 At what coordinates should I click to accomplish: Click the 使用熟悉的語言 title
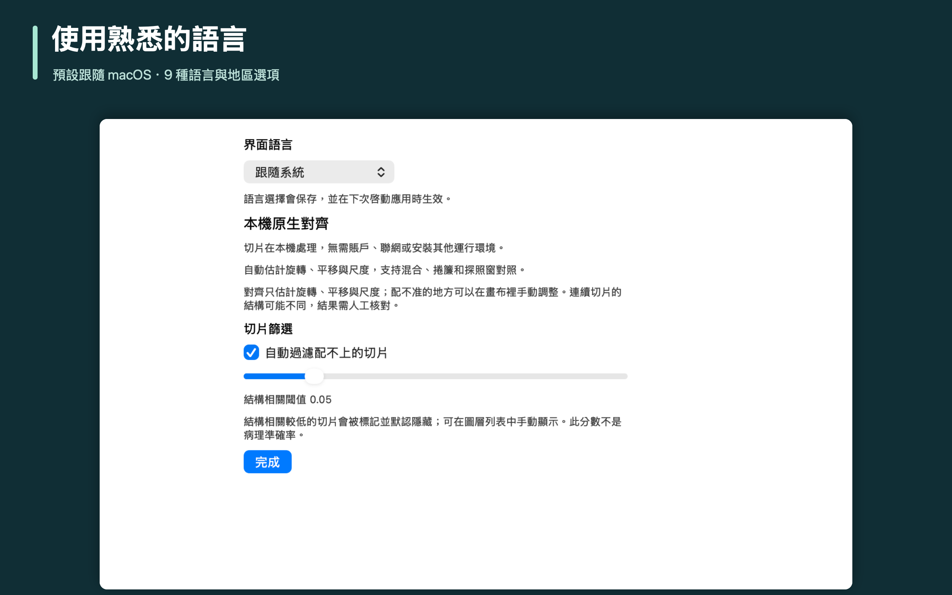click(149, 39)
